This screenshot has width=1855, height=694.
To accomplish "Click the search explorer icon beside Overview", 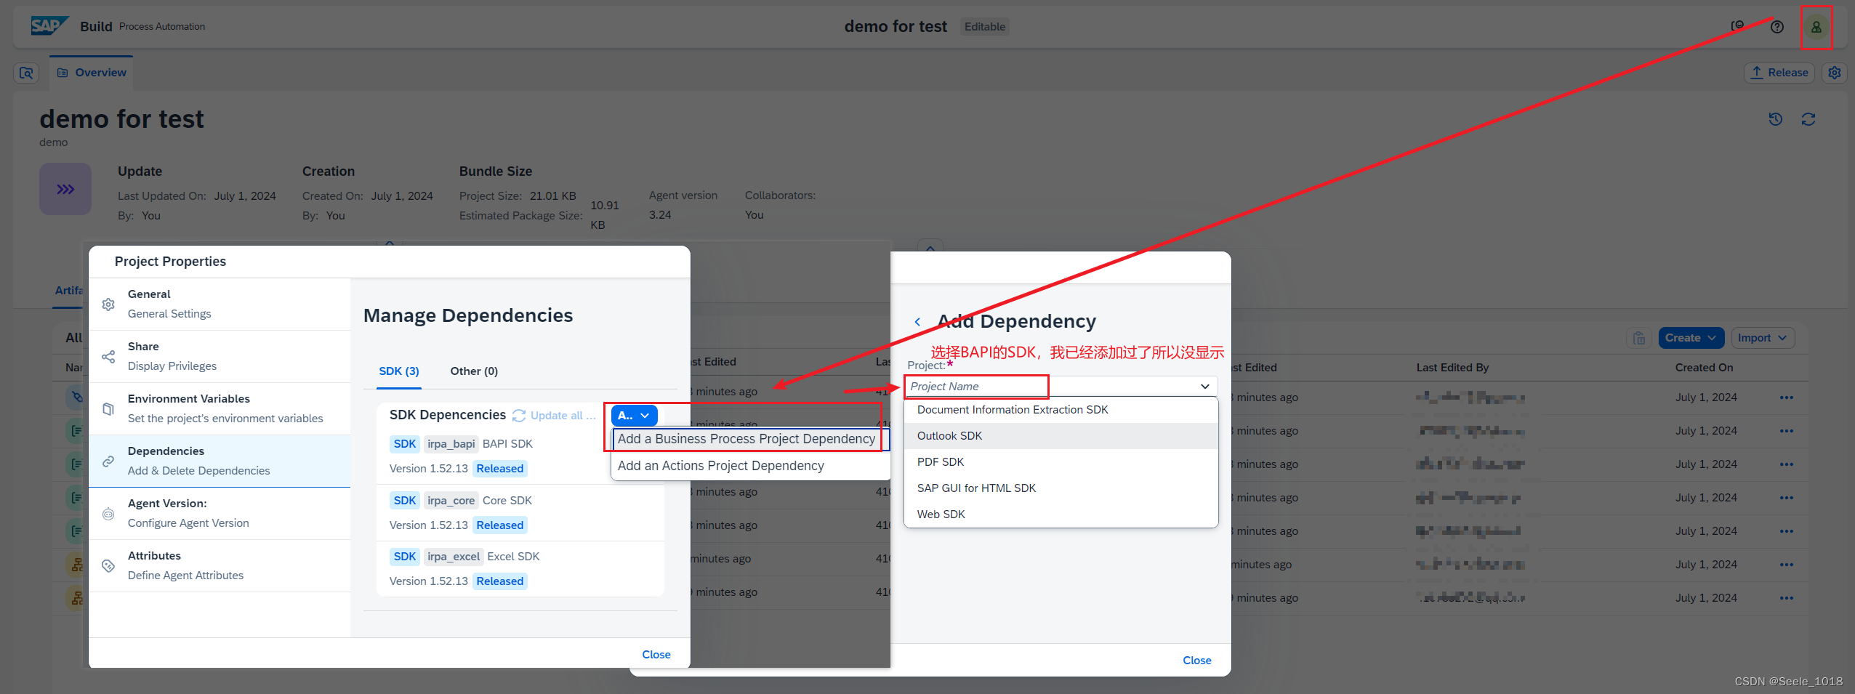I will tap(26, 73).
